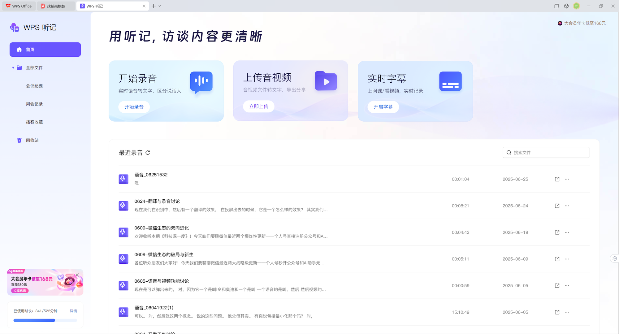Click the video folder upload icon

326,81
